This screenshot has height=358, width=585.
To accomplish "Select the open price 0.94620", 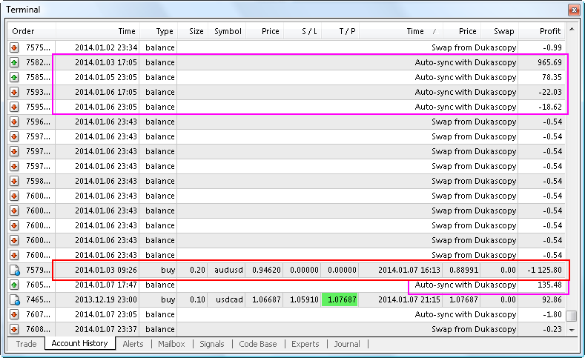I will coord(266,270).
